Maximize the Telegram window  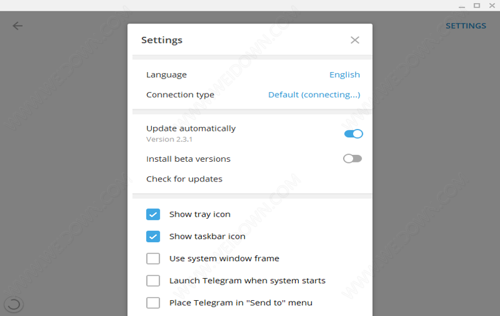point(477,6)
